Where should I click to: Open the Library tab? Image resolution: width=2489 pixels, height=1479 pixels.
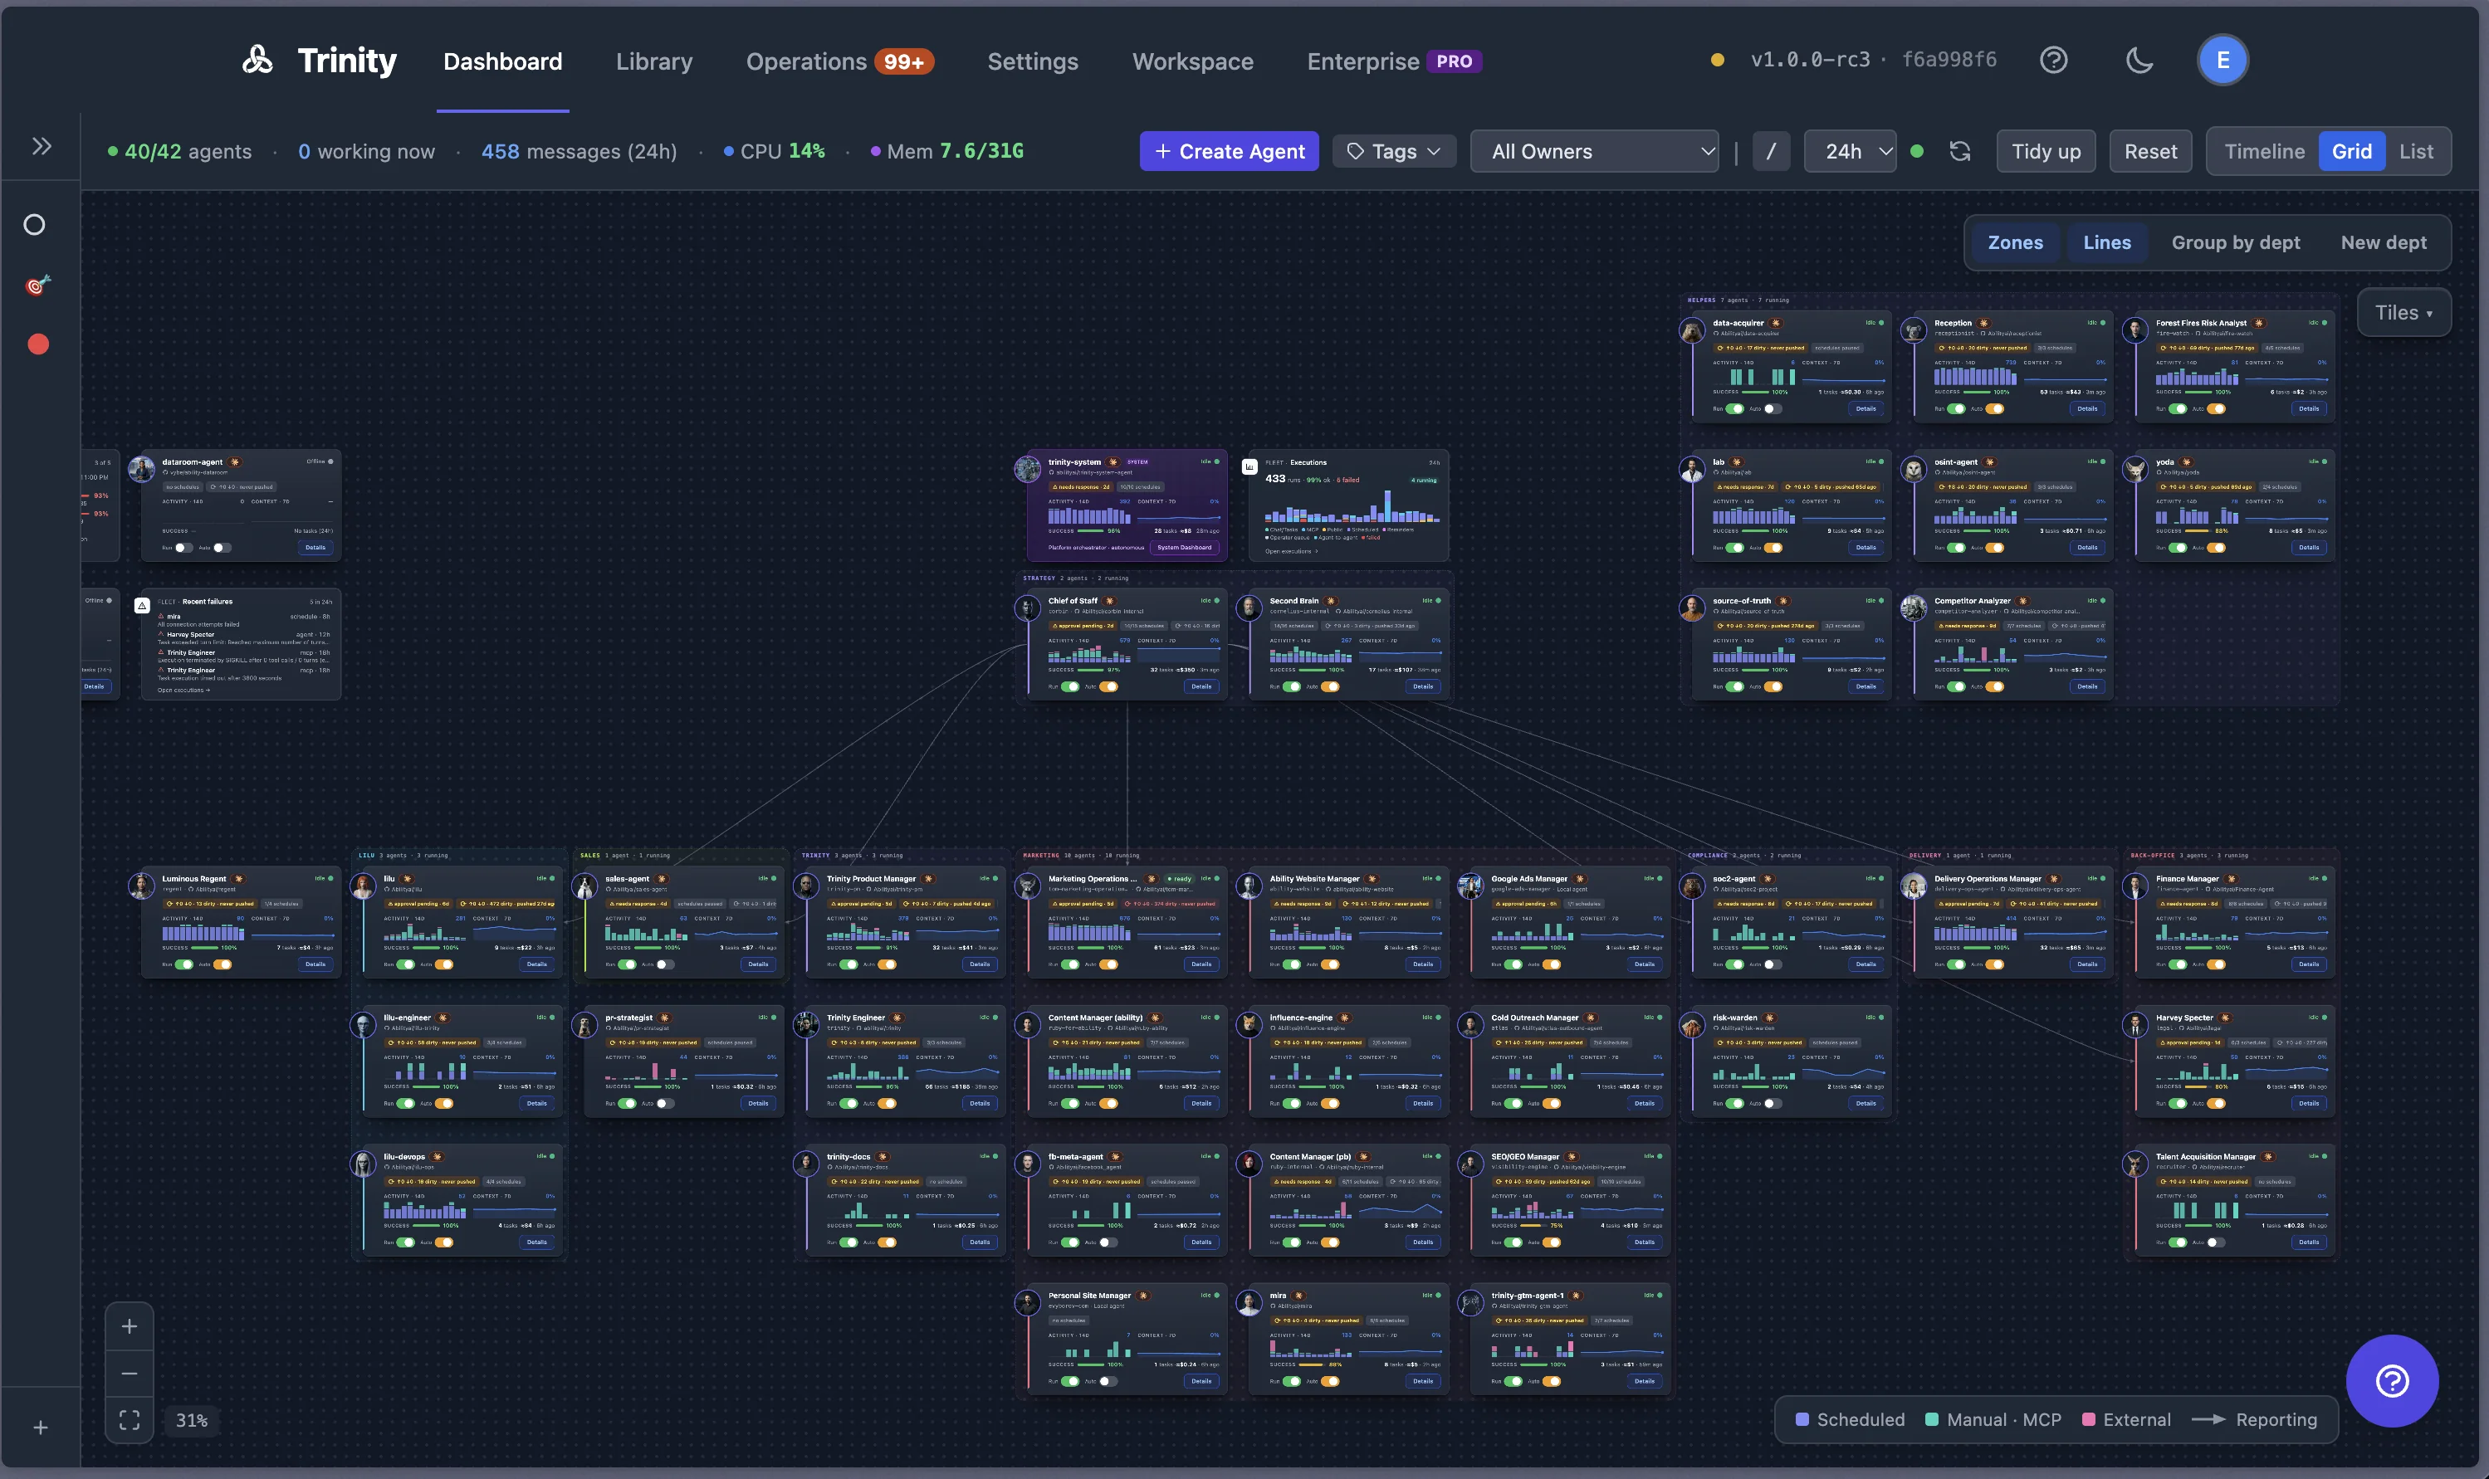[x=654, y=61]
